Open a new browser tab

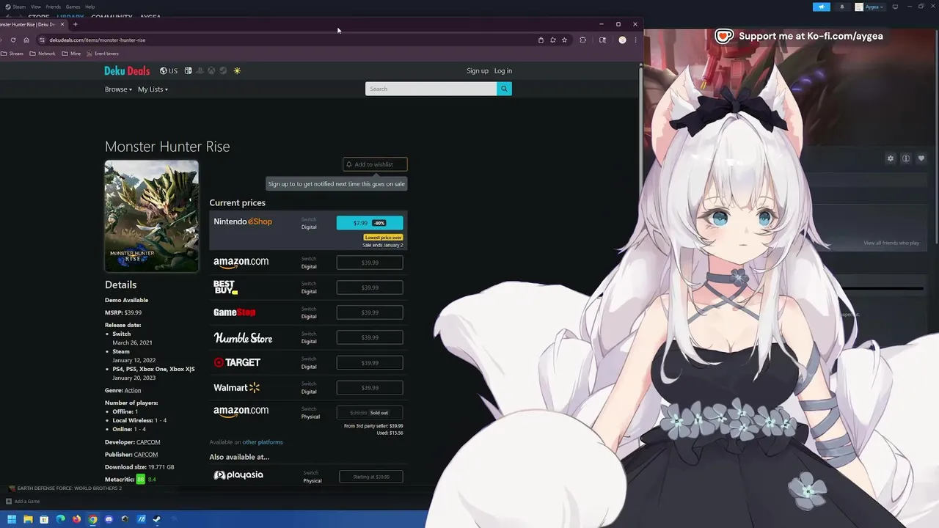pos(75,24)
